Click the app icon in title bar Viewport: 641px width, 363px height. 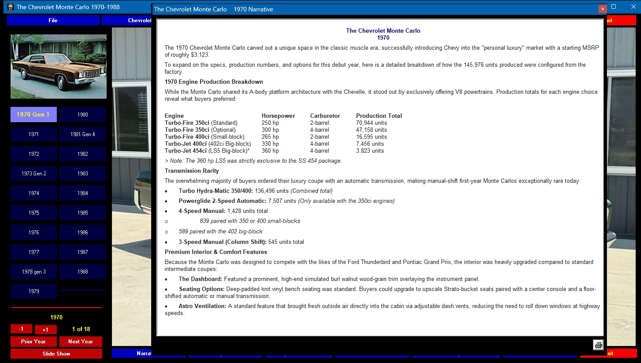click(x=10, y=7)
